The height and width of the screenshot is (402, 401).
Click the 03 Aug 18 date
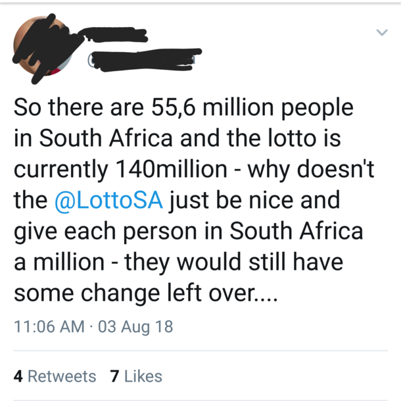tap(135, 327)
